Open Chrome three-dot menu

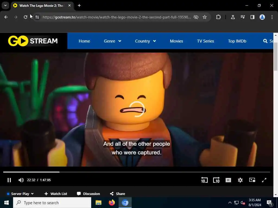tap(272, 17)
